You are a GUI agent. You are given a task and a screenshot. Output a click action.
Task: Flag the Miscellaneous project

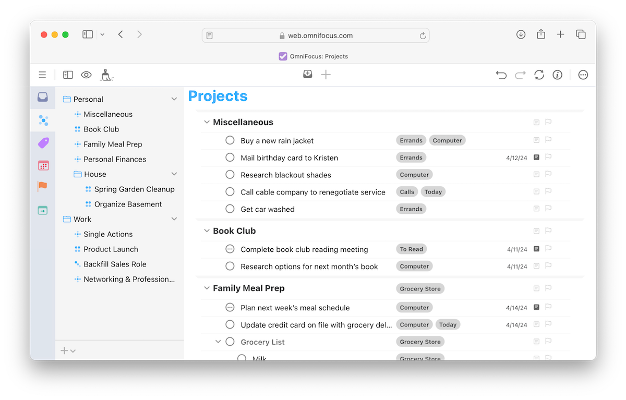pyautogui.click(x=548, y=122)
